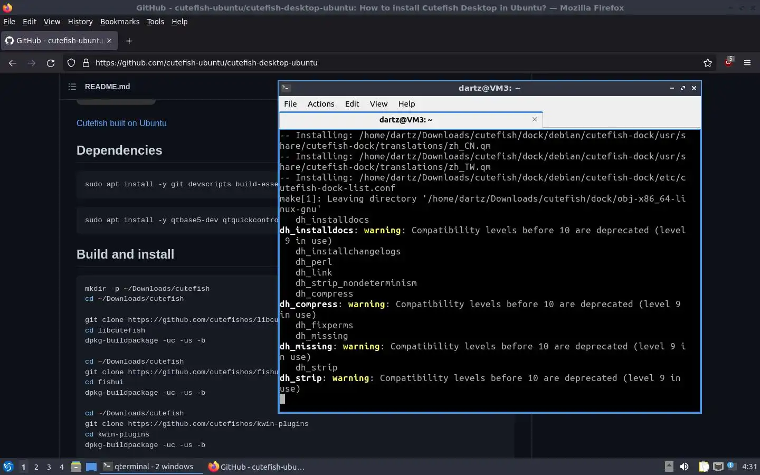The image size is (760, 475).
Task: Close the GitHub cutefish-ubuntu tab
Action: (109, 41)
